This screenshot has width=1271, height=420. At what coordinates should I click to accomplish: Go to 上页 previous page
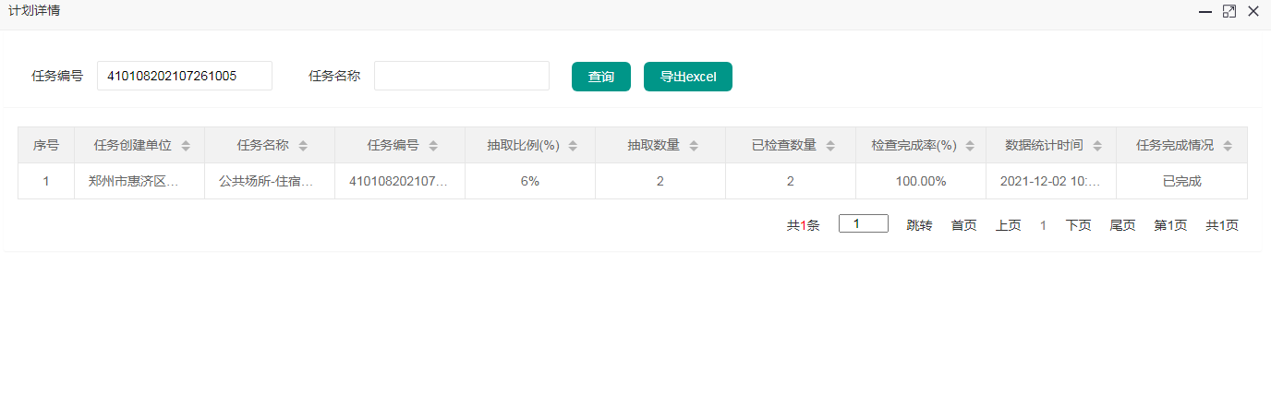tap(1008, 225)
